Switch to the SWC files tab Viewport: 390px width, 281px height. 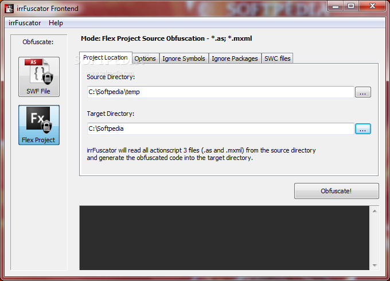tap(278, 58)
